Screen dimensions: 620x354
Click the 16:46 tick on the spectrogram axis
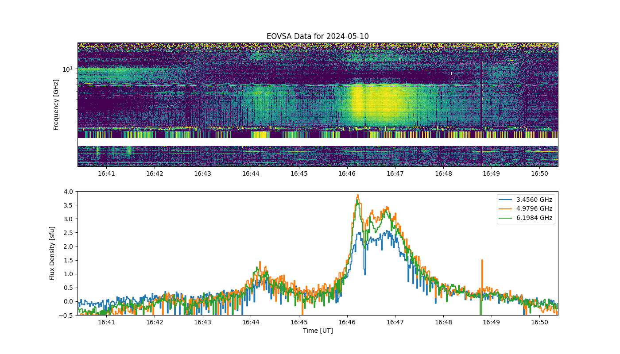347,174
